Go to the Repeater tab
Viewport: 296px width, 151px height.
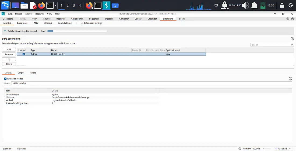[x=61, y=19]
